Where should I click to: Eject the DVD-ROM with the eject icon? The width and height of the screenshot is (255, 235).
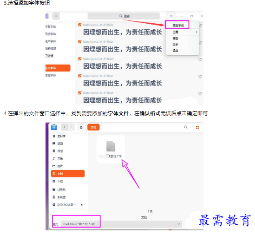point(82,205)
